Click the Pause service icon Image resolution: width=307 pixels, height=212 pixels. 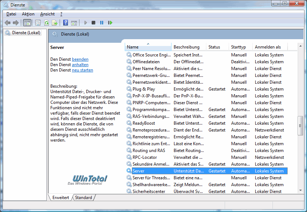coord(102,23)
